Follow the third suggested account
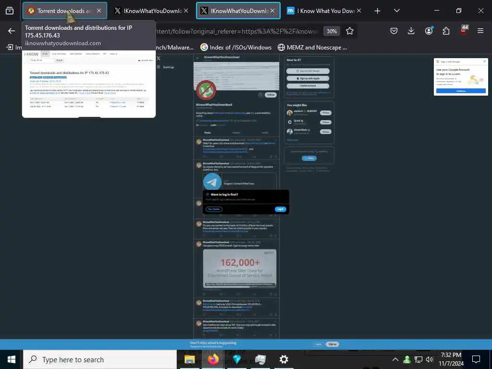The image size is (492, 369). pos(325,132)
